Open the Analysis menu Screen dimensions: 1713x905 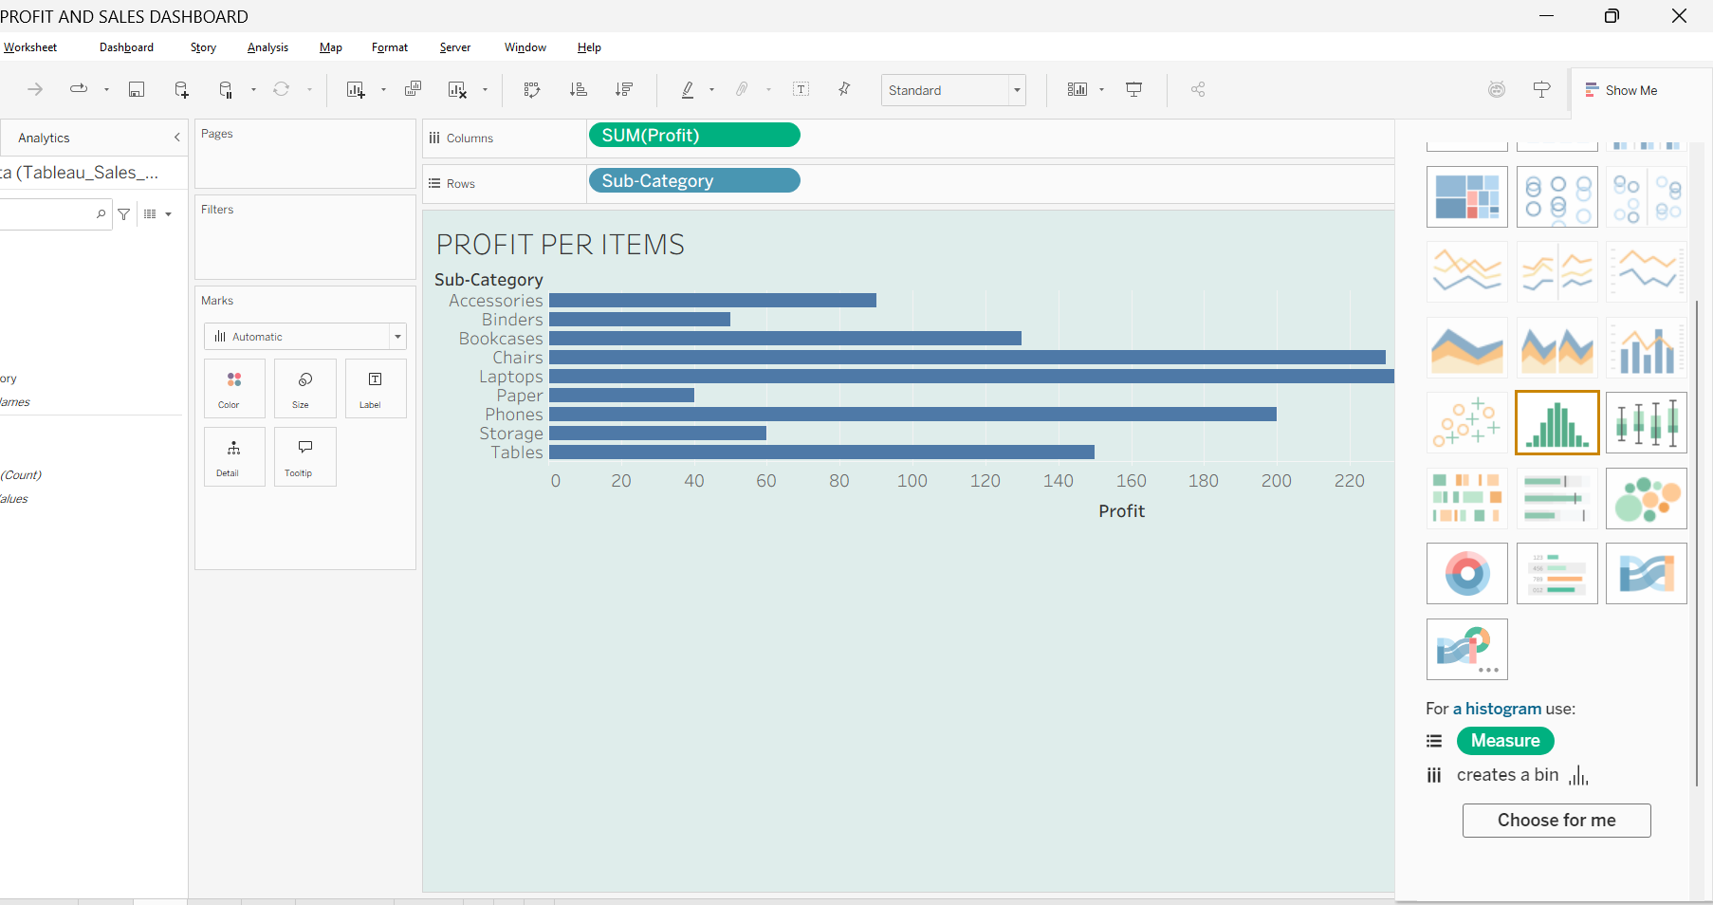267,47
